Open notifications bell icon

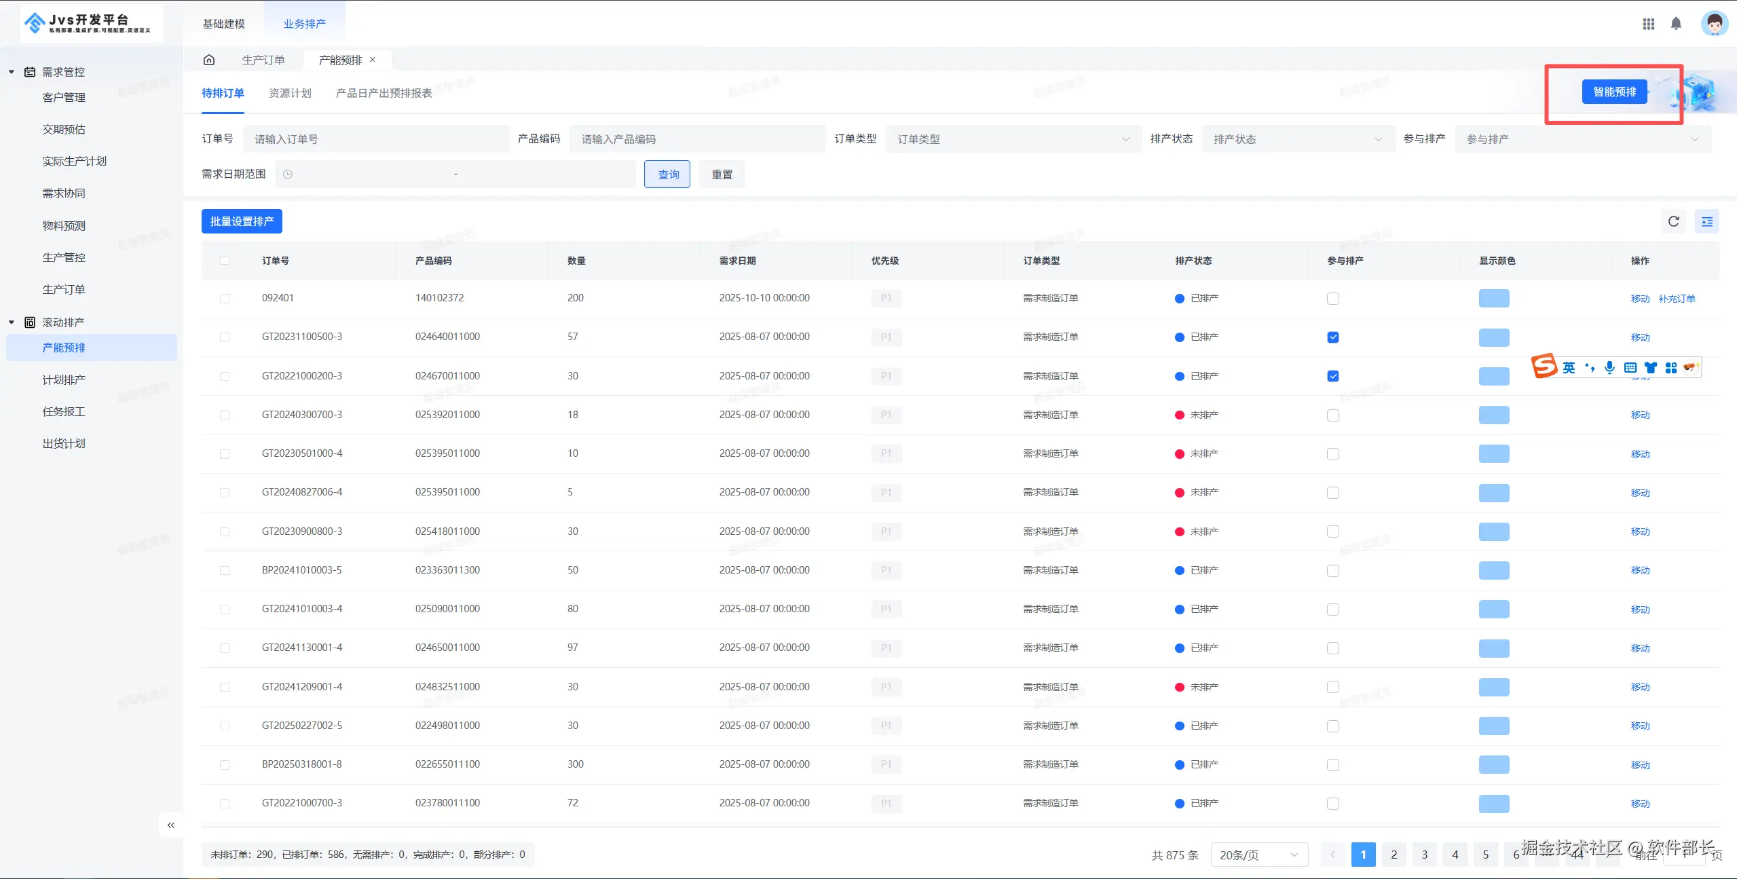[1676, 24]
